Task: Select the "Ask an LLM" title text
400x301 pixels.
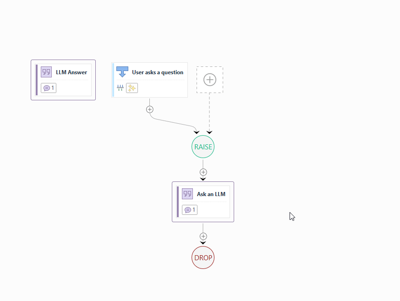Action: pos(211,194)
